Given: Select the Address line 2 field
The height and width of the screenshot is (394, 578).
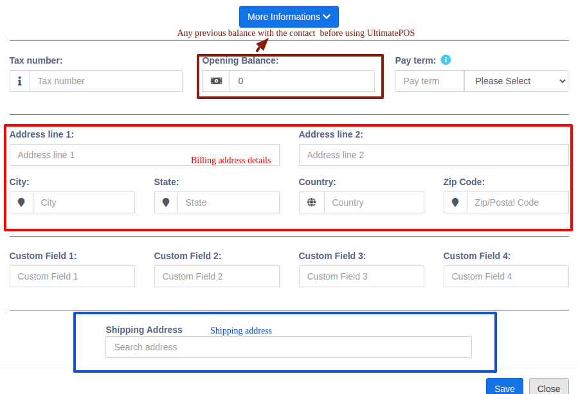Looking at the screenshot, I should click(433, 155).
